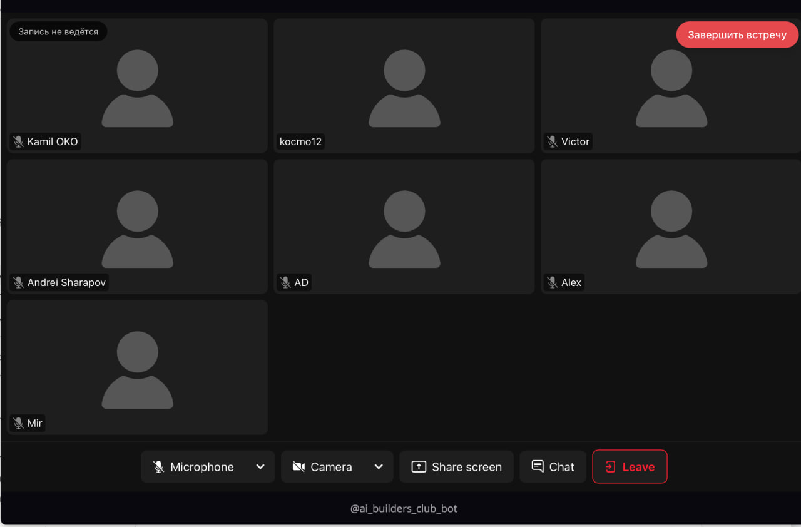This screenshot has height=527, width=801.
Task: Click the name label Victor
Action: pyautogui.click(x=575, y=142)
